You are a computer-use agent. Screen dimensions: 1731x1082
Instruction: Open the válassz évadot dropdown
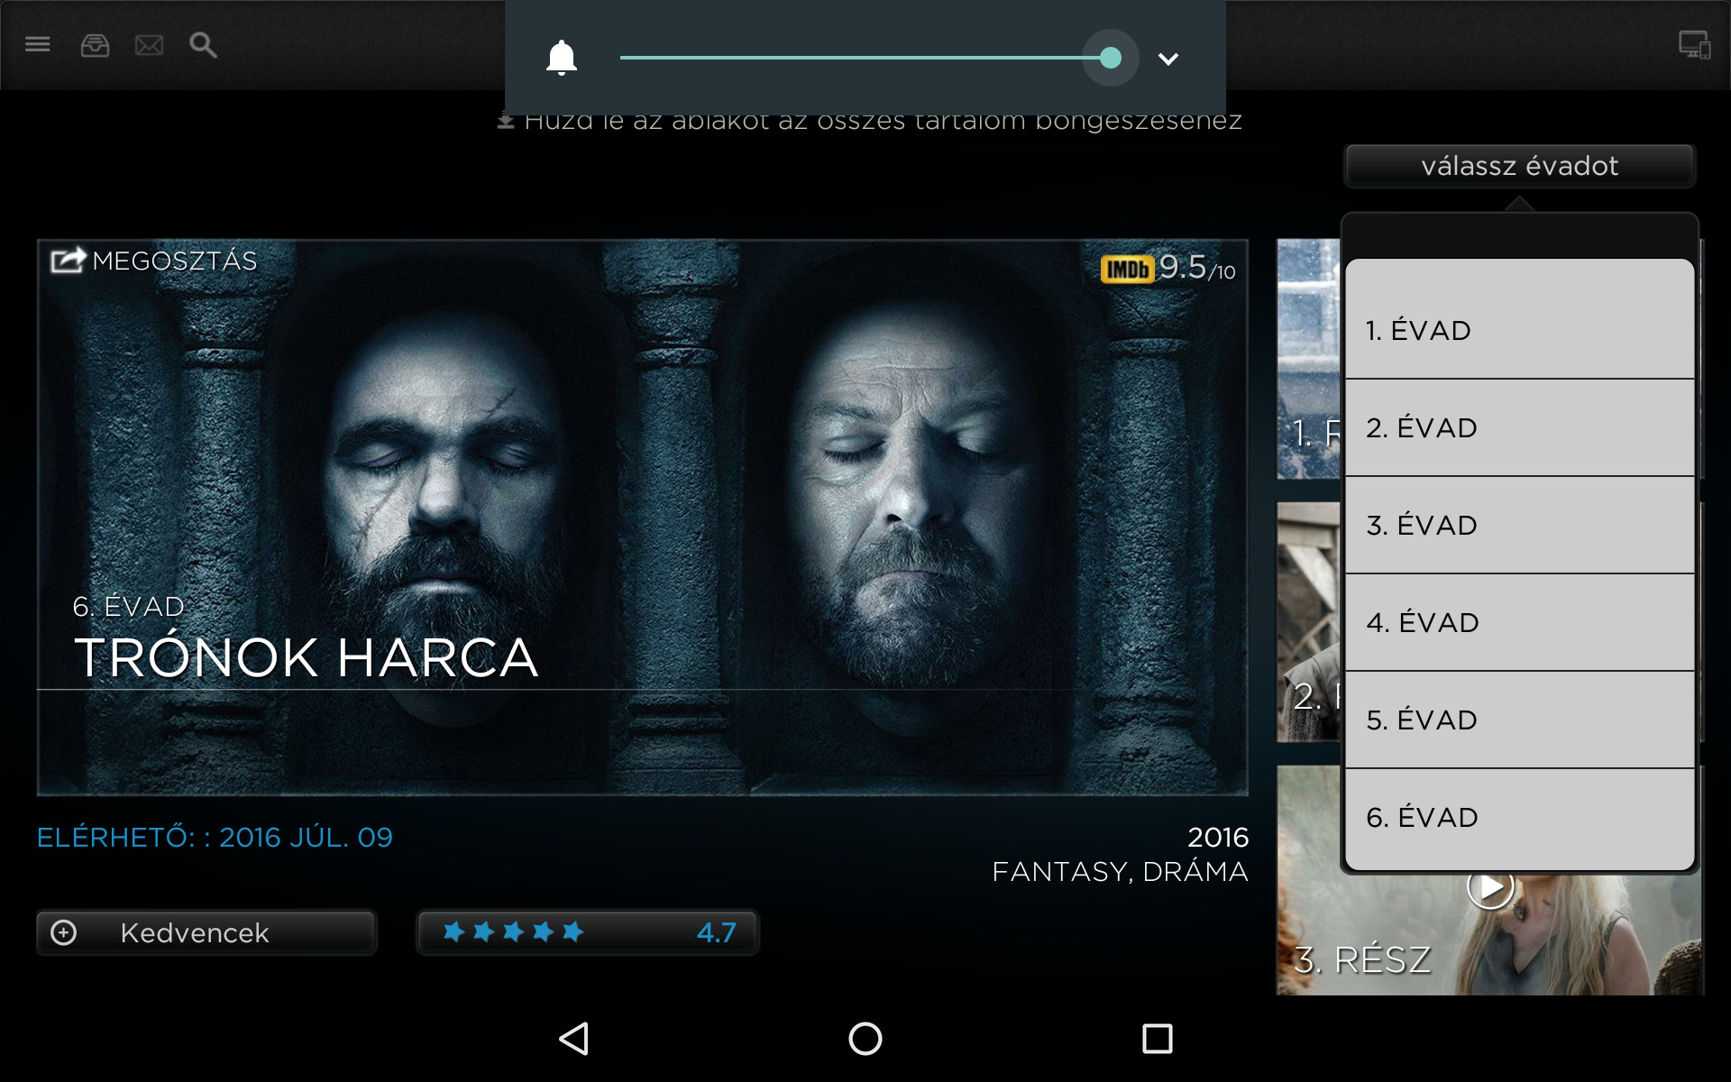click(x=1519, y=166)
